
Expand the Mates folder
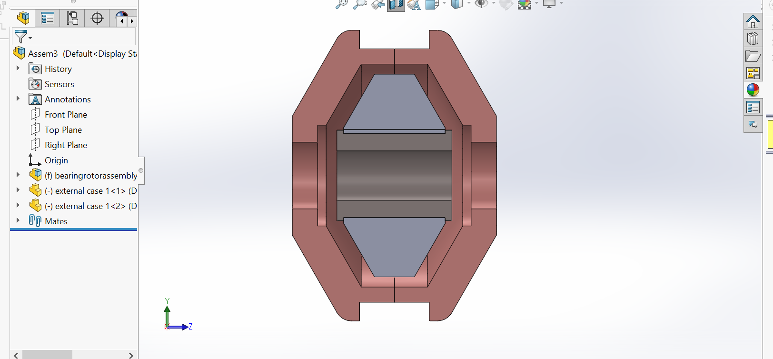[x=18, y=220]
